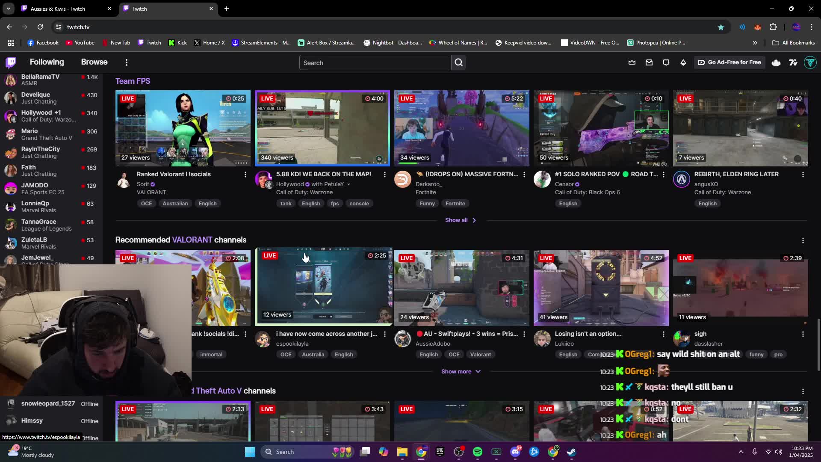This screenshot has width=821, height=462.
Task: Open options menu for Sorif's stream
Action: point(245,175)
